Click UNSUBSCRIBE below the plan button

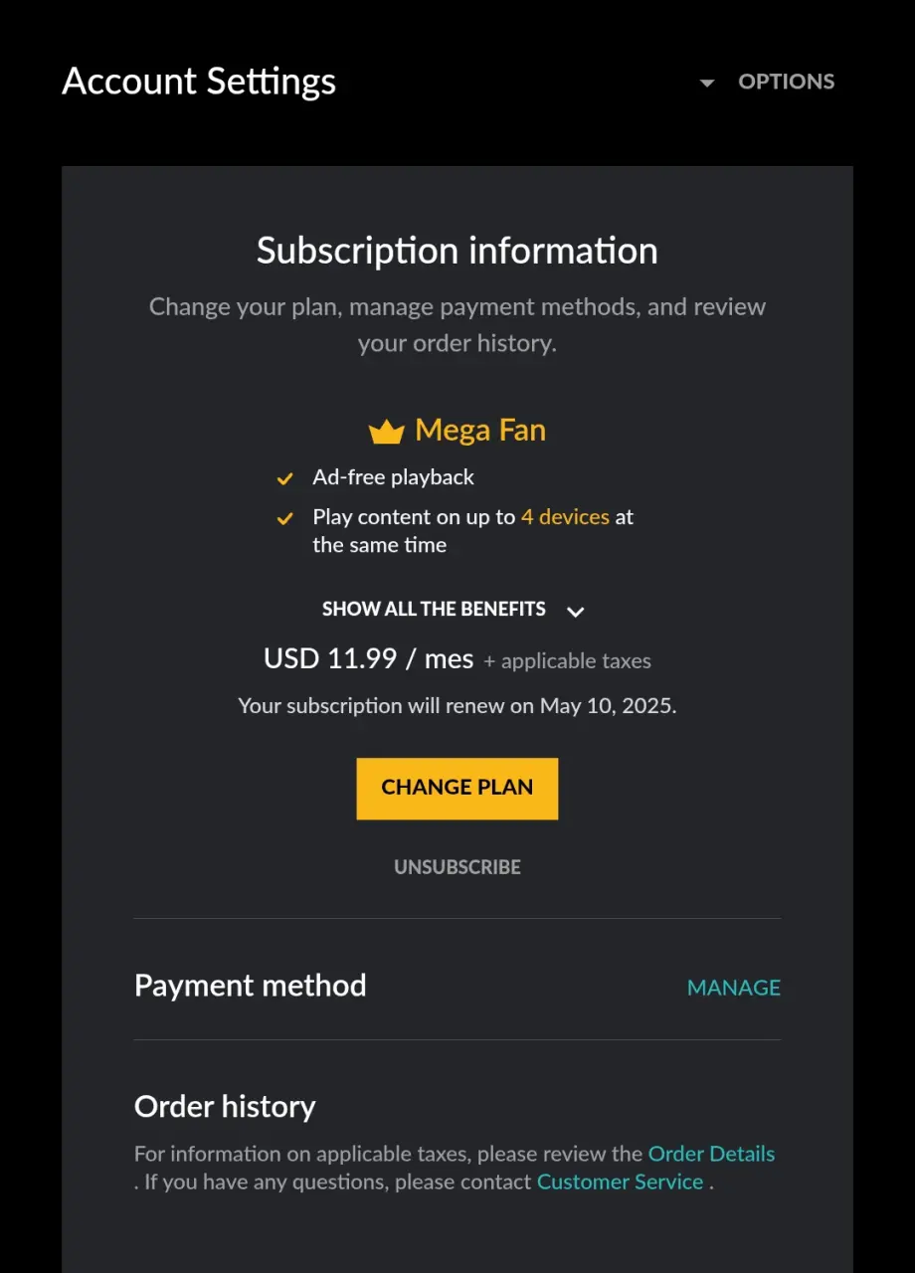click(x=457, y=867)
